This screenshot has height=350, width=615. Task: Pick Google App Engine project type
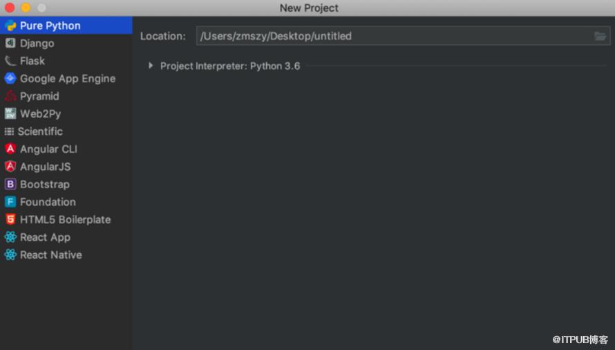66,79
